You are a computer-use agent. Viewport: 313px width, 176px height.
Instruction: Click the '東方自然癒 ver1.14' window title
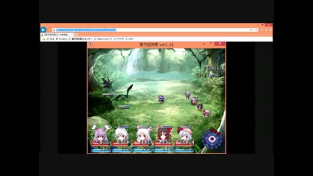click(x=156, y=45)
